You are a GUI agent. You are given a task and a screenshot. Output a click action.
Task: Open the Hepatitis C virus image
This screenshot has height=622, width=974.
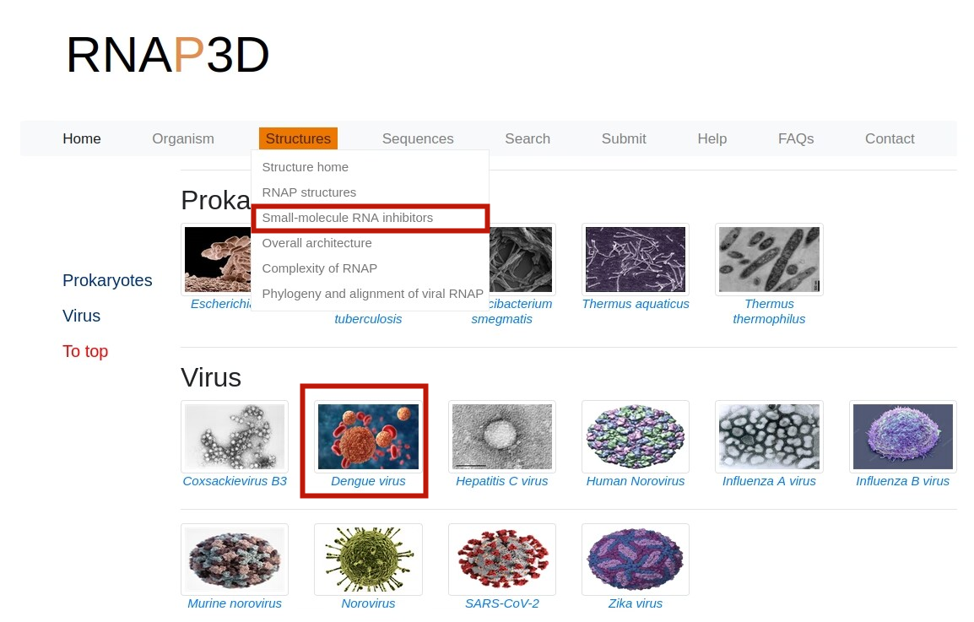(501, 436)
